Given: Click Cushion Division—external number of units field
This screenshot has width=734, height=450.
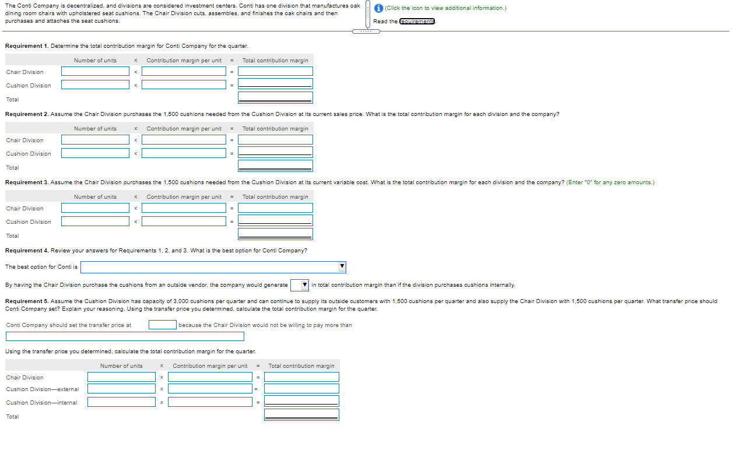Looking at the screenshot, I should (122, 389).
